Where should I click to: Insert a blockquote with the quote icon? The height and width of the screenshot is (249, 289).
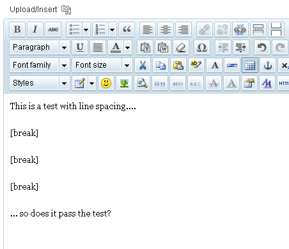[127, 29]
